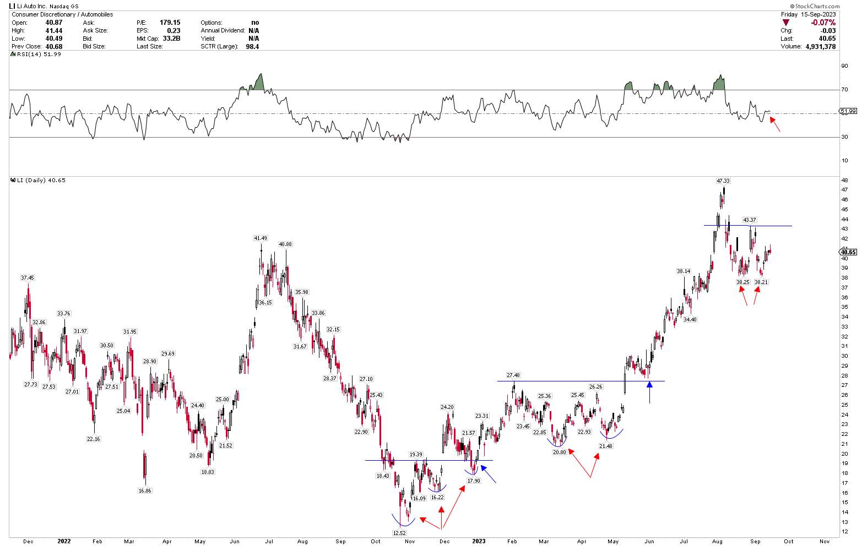Click the Low value 40.49
Image resolution: width=862 pixels, height=546 pixels.
pyautogui.click(x=53, y=39)
